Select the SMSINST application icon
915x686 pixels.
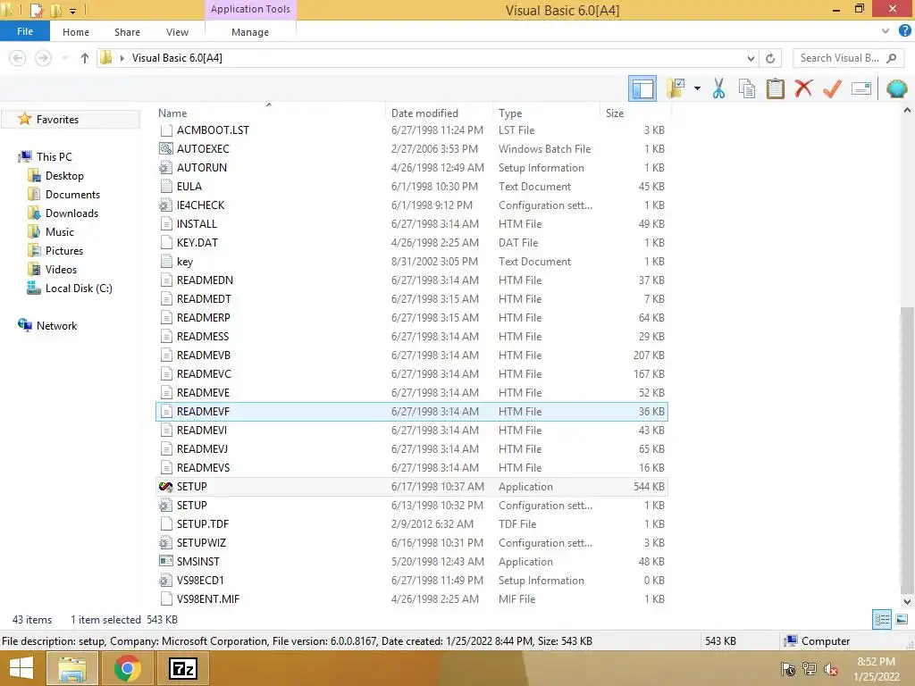coord(165,561)
